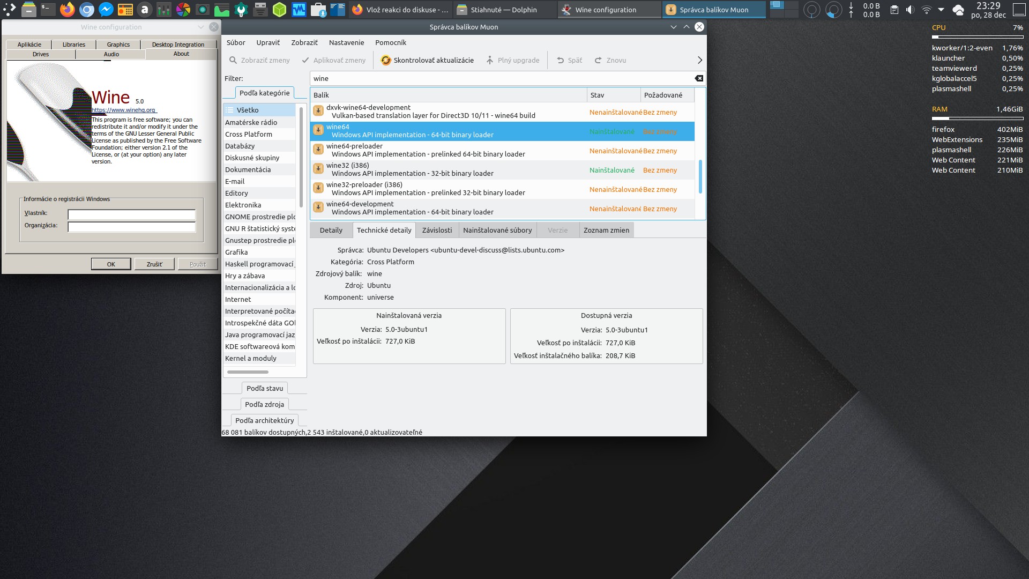Image resolution: width=1029 pixels, height=579 pixels.
Task: Click the category list vertical scrollbar
Action: [x=301, y=157]
